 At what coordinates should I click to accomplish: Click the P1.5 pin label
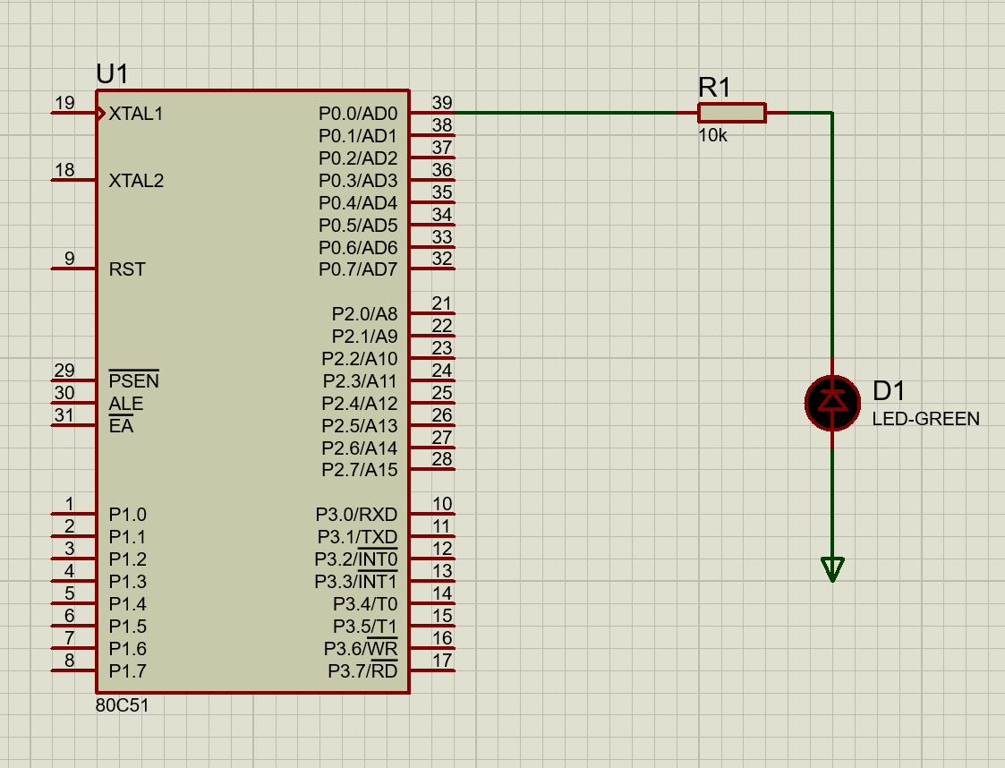point(128,627)
